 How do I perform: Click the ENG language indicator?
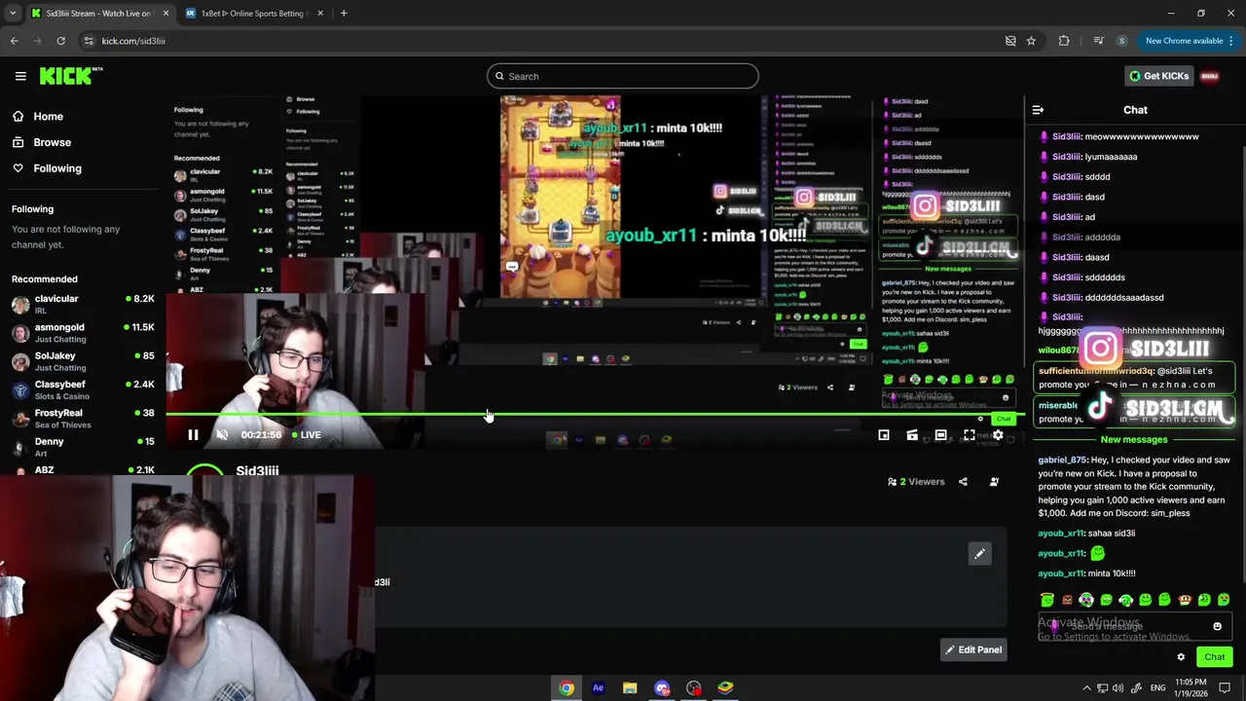(x=1157, y=688)
